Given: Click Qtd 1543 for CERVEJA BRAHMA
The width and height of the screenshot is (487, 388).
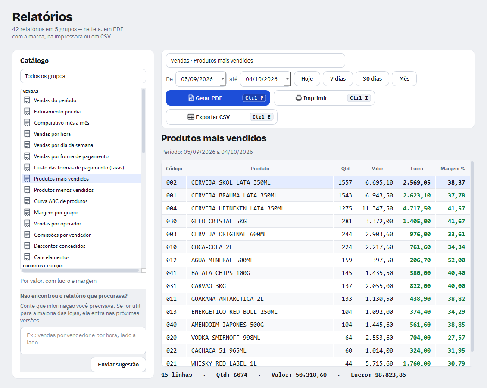Looking at the screenshot, I should [345, 196].
